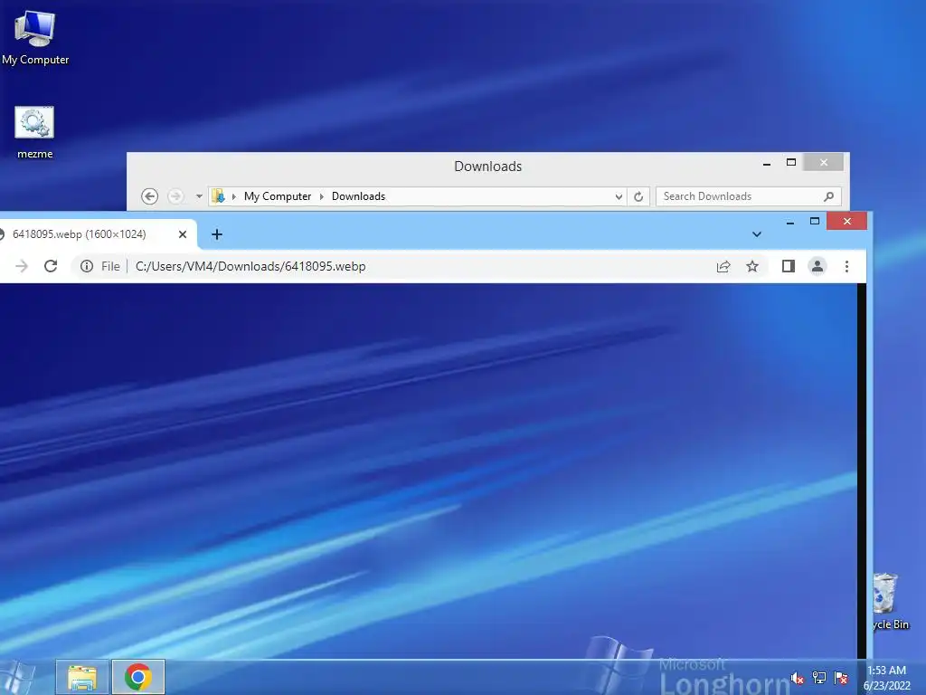Screen dimensions: 926x695
Task: Share this page from Chrome
Action: click(x=723, y=267)
